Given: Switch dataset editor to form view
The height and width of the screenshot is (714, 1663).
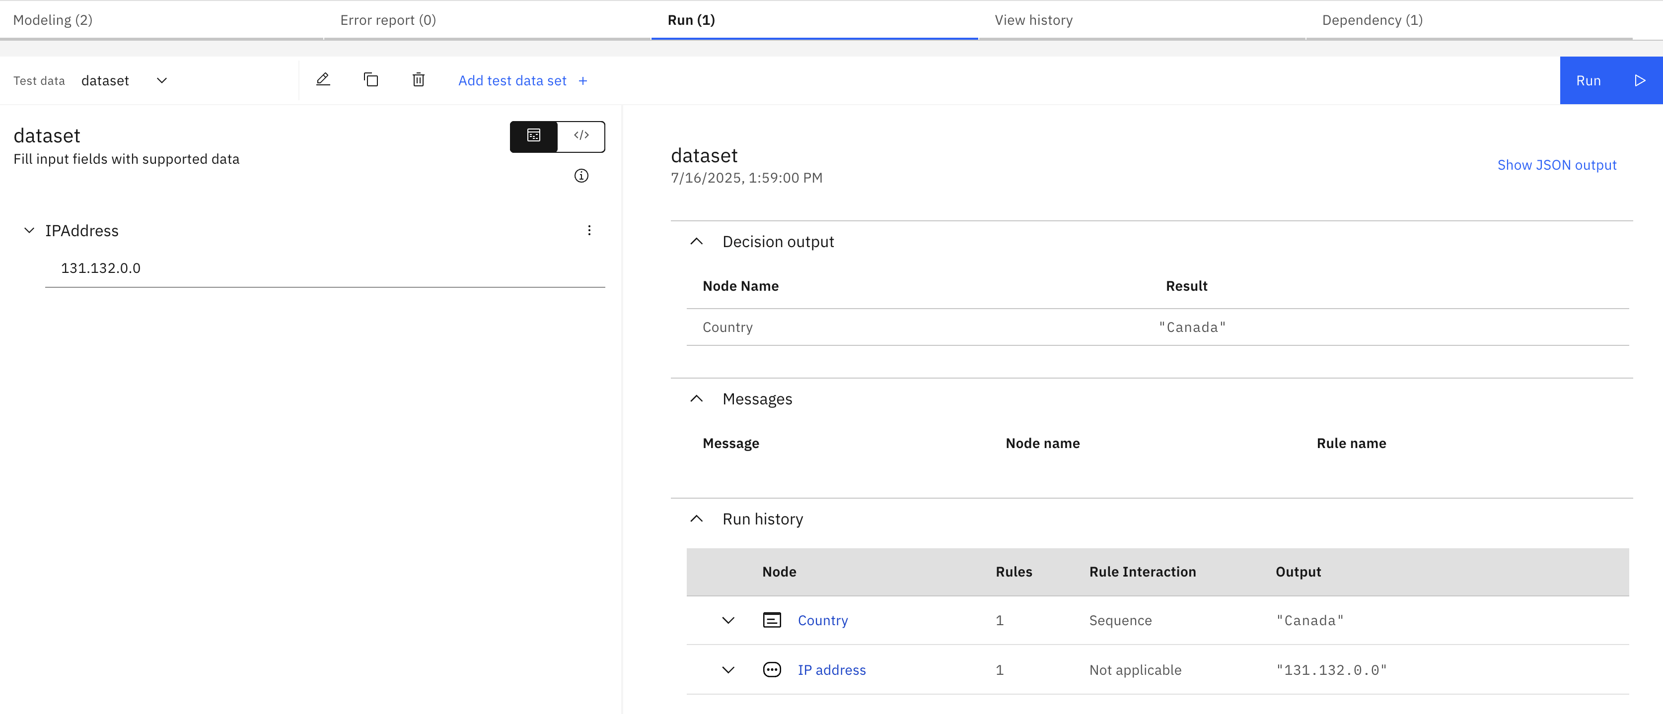Looking at the screenshot, I should point(534,136).
